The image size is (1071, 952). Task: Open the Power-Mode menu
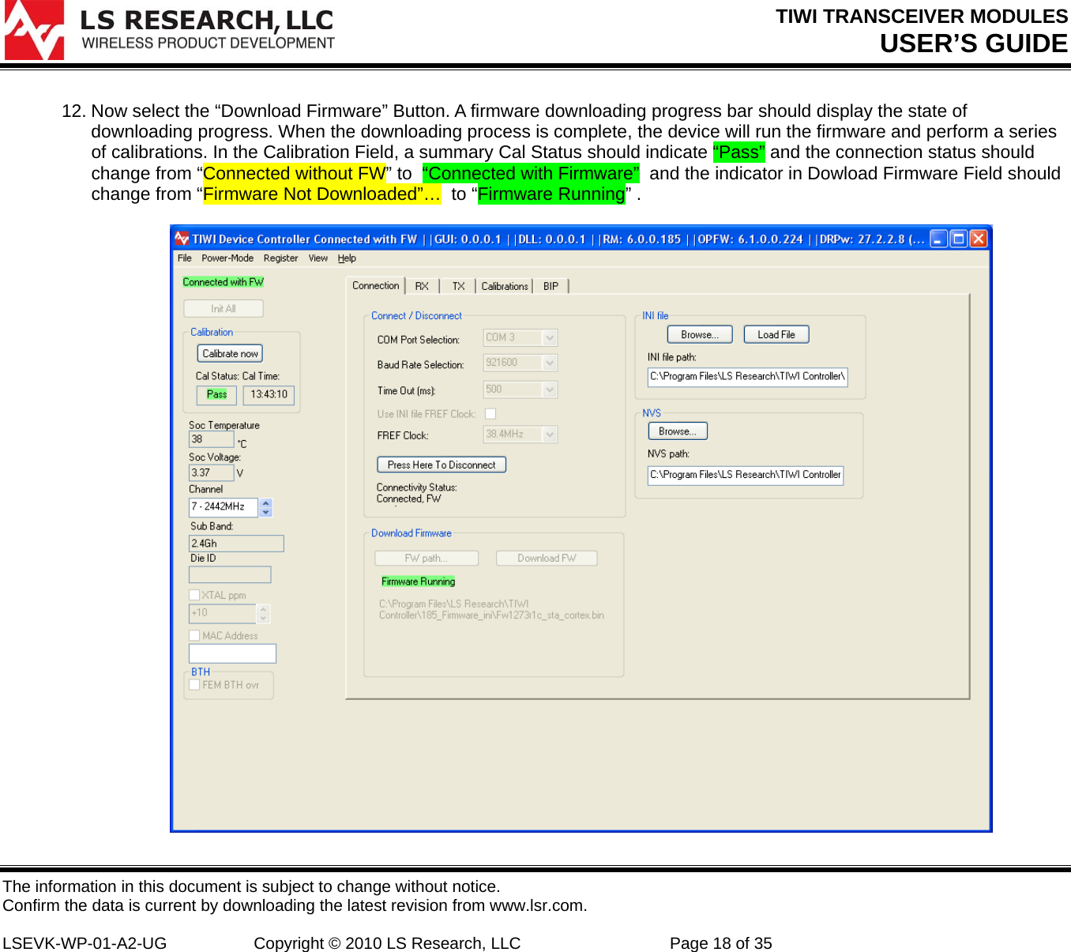227,258
